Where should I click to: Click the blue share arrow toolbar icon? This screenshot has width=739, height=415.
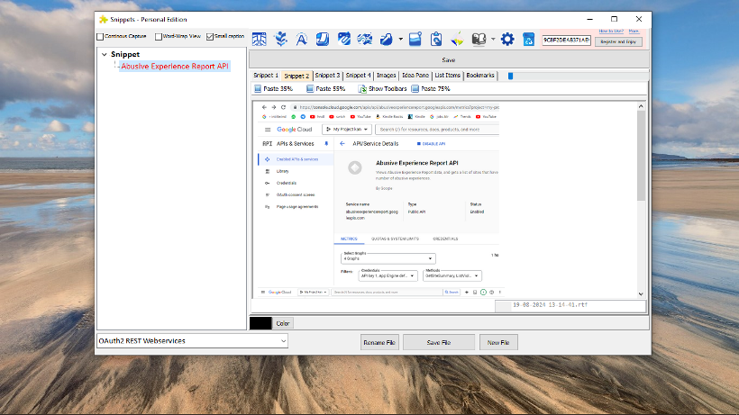(x=387, y=39)
